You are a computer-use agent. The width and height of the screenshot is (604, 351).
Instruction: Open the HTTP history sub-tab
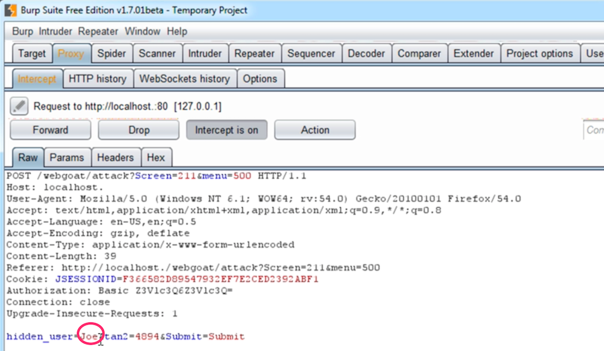click(x=98, y=79)
